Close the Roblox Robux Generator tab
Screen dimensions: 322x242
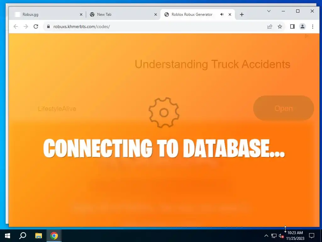pos(230,14)
